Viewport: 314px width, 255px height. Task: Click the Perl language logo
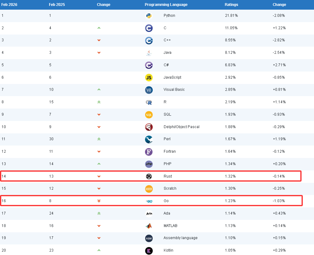pyautogui.click(x=149, y=139)
